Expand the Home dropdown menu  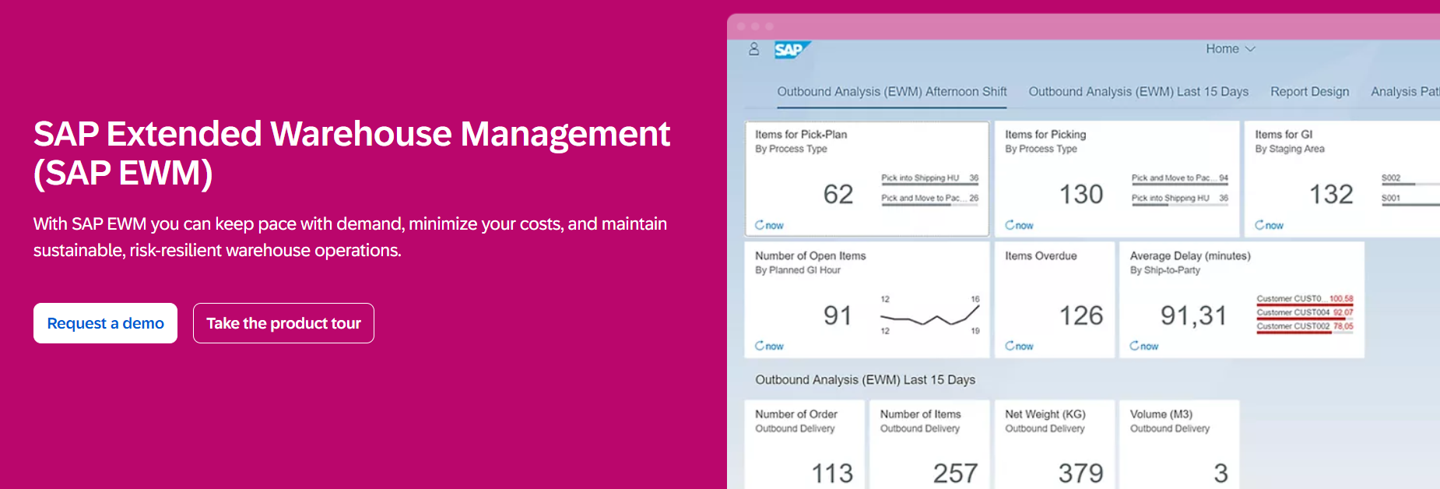click(1231, 49)
